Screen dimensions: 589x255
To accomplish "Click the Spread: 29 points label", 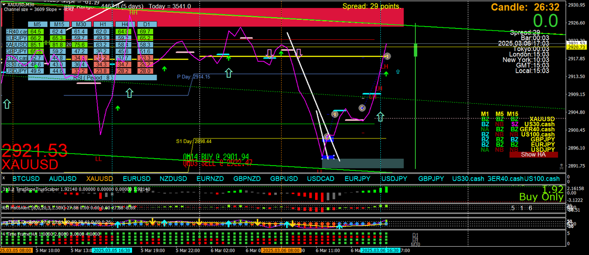I will click(372, 6).
